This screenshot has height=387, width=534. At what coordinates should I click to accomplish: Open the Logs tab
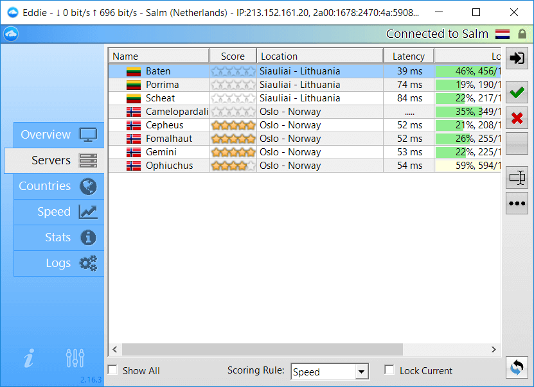[59, 263]
